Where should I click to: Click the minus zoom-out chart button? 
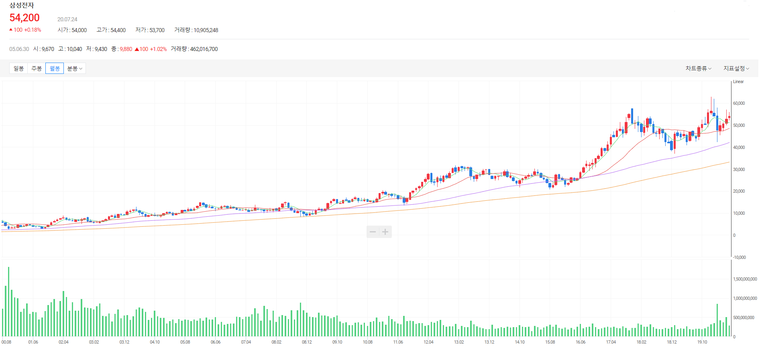pyautogui.click(x=373, y=232)
